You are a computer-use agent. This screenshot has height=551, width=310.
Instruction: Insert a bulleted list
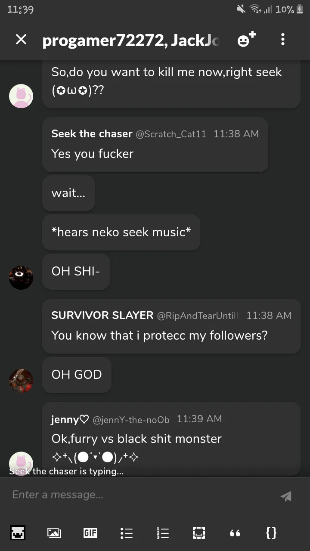tap(126, 533)
